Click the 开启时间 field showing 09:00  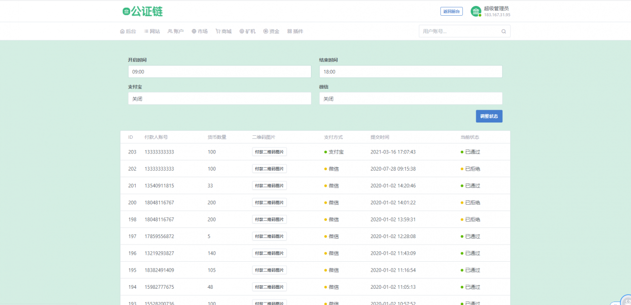coord(219,72)
